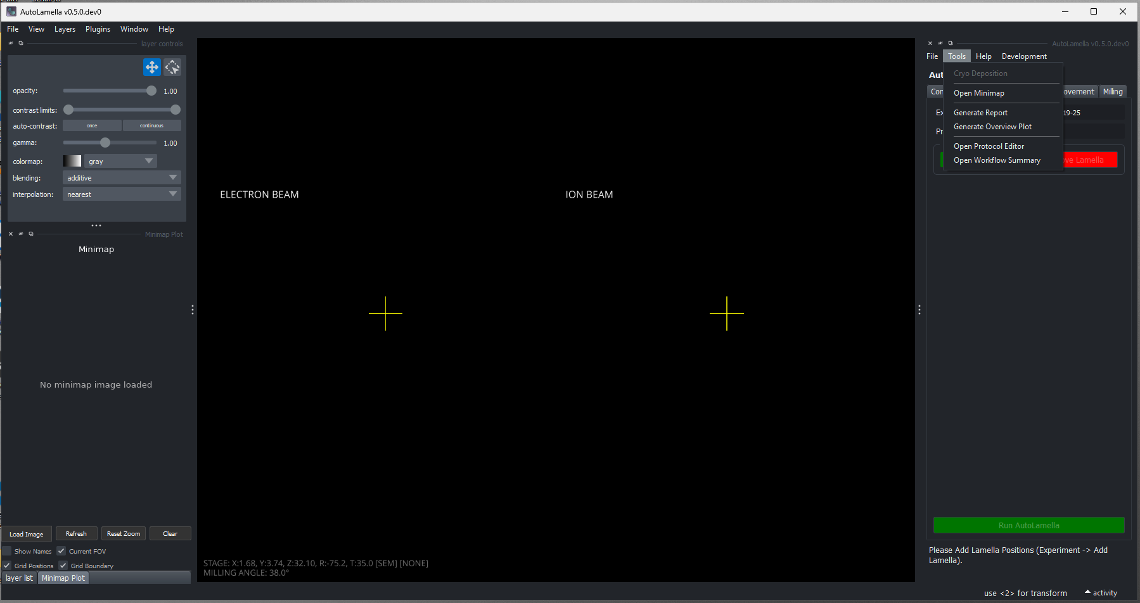This screenshot has height=603, width=1140.
Task: Enable the Show Names checkbox
Action: coord(7,551)
